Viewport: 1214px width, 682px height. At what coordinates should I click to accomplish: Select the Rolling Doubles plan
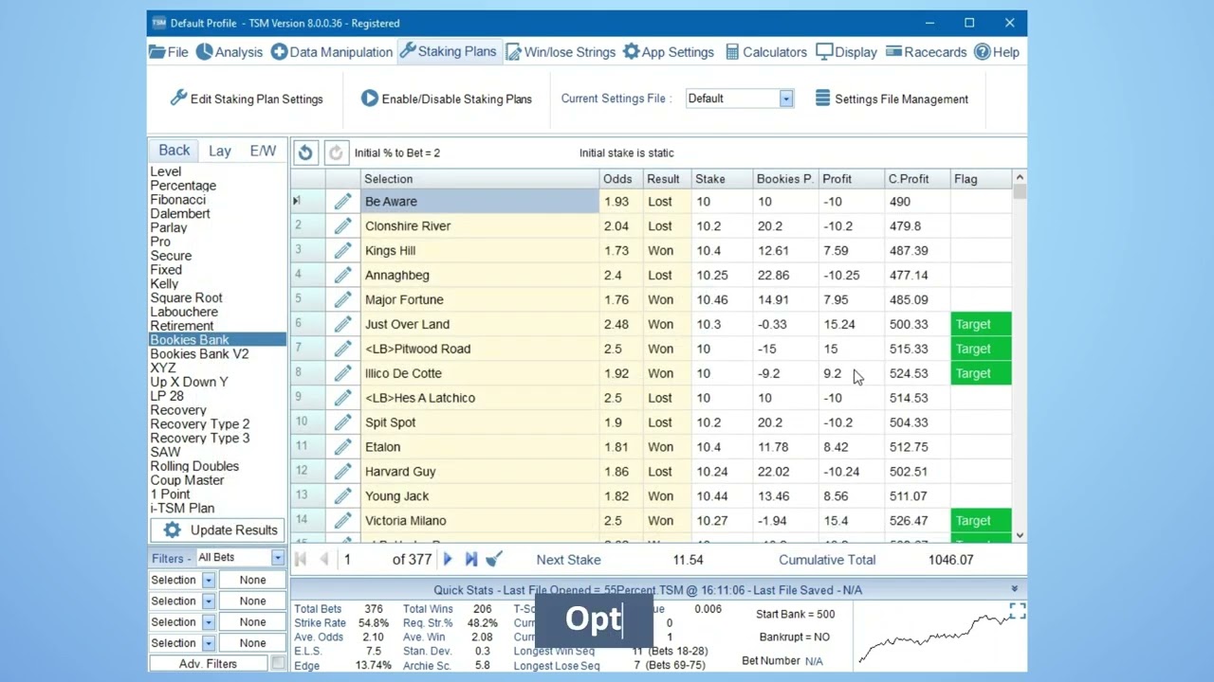(194, 466)
